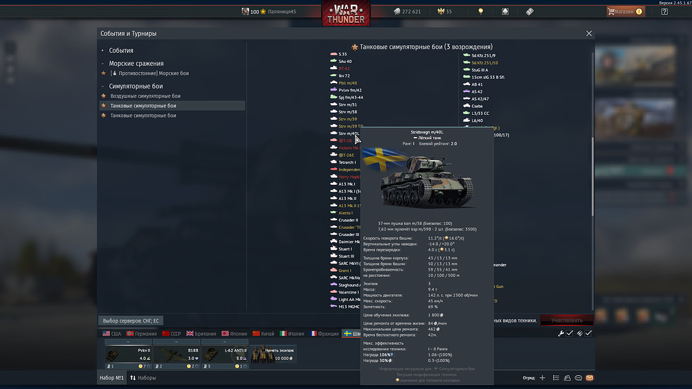Open the mail envelope icon
Viewport: 692px width, 389px height.
point(590,378)
